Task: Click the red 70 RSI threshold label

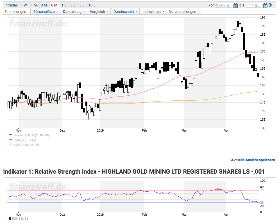Action: (x=262, y=190)
